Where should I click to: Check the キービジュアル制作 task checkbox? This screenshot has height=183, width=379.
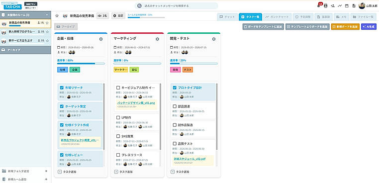click(118, 88)
